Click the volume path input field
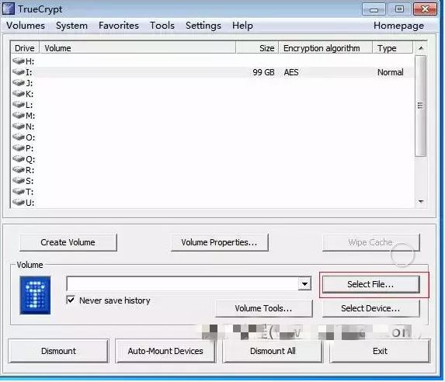Screen dimensions: 445x382 click(x=183, y=284)
